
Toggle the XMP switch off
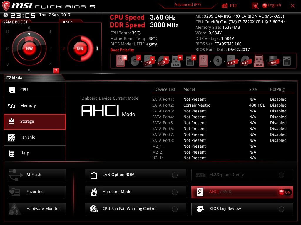[x=80, y=48]
